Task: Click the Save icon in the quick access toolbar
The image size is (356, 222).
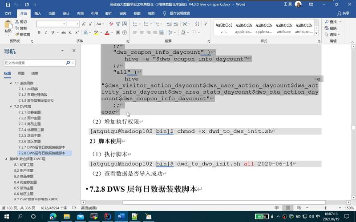Action: click(8, 4)
